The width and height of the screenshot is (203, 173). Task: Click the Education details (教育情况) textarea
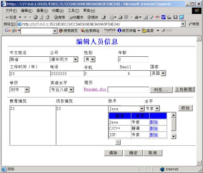coord(32,125)
